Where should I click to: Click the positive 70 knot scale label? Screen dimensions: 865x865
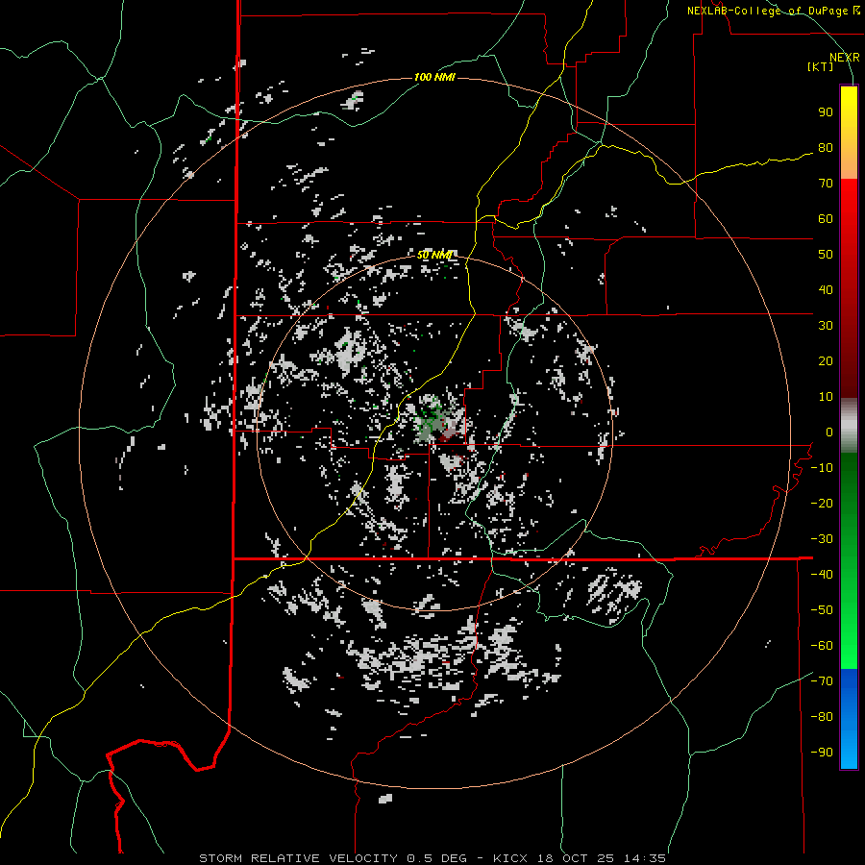click(826, 184)
